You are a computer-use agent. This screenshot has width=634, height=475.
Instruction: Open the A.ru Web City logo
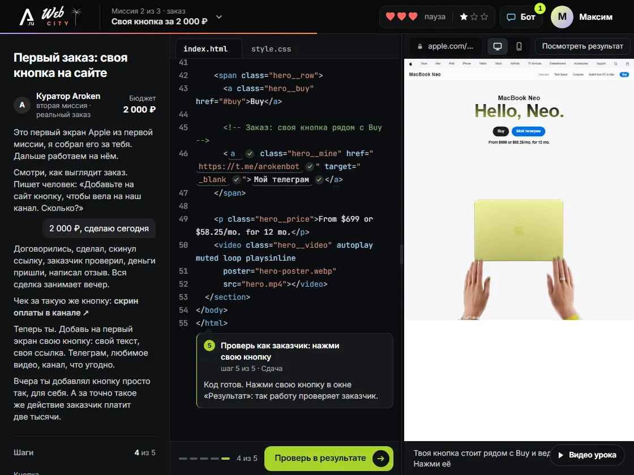50,16
